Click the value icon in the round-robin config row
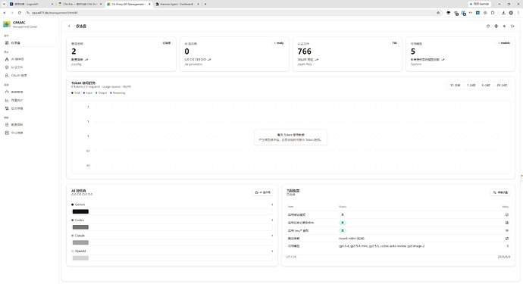Image resolution: width=523 pixels, height=284 pixels. (x=507, y=239)
